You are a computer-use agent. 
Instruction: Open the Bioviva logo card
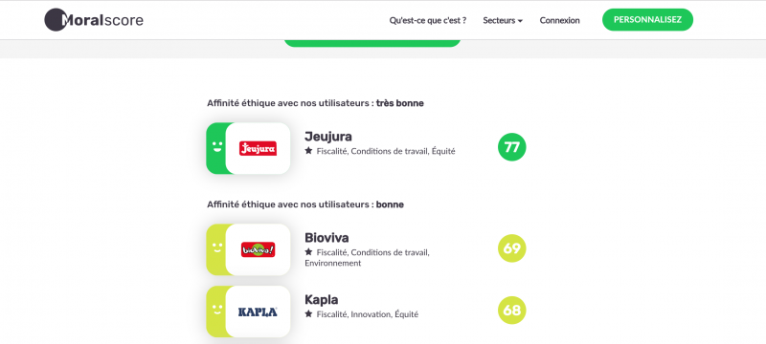pyautogui.click(x=258, y=250)
